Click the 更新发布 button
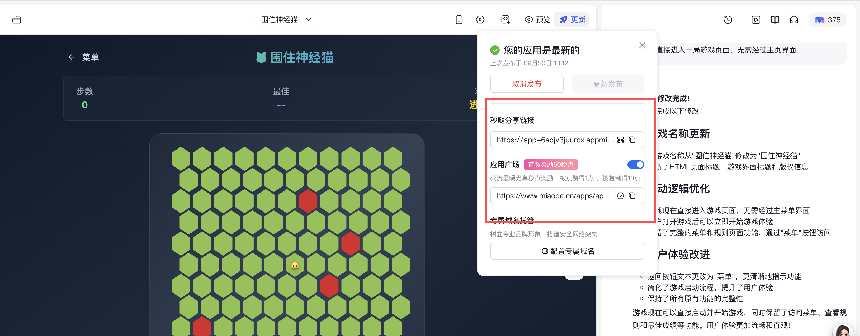860x336 pixels. tap(608, 84)
